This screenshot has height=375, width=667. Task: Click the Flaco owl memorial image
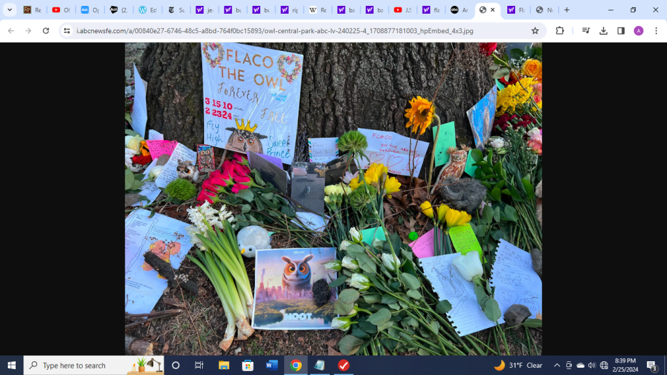(333, 199)
